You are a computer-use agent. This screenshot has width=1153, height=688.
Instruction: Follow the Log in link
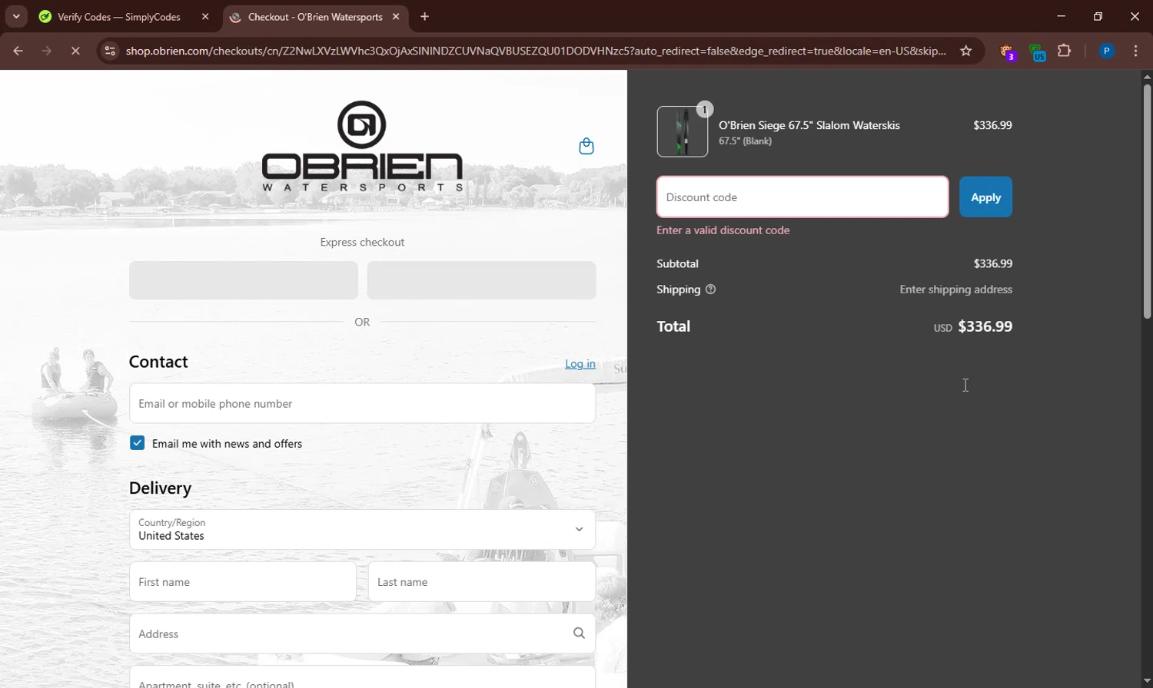point(580,364)
